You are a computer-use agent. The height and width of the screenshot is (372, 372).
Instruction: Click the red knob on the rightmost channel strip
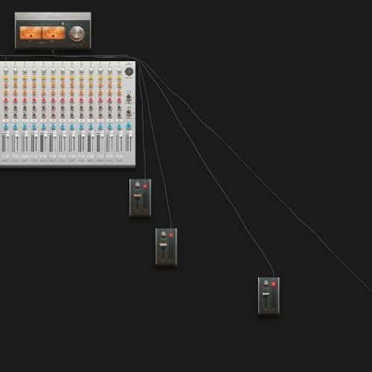coord(119,100)
